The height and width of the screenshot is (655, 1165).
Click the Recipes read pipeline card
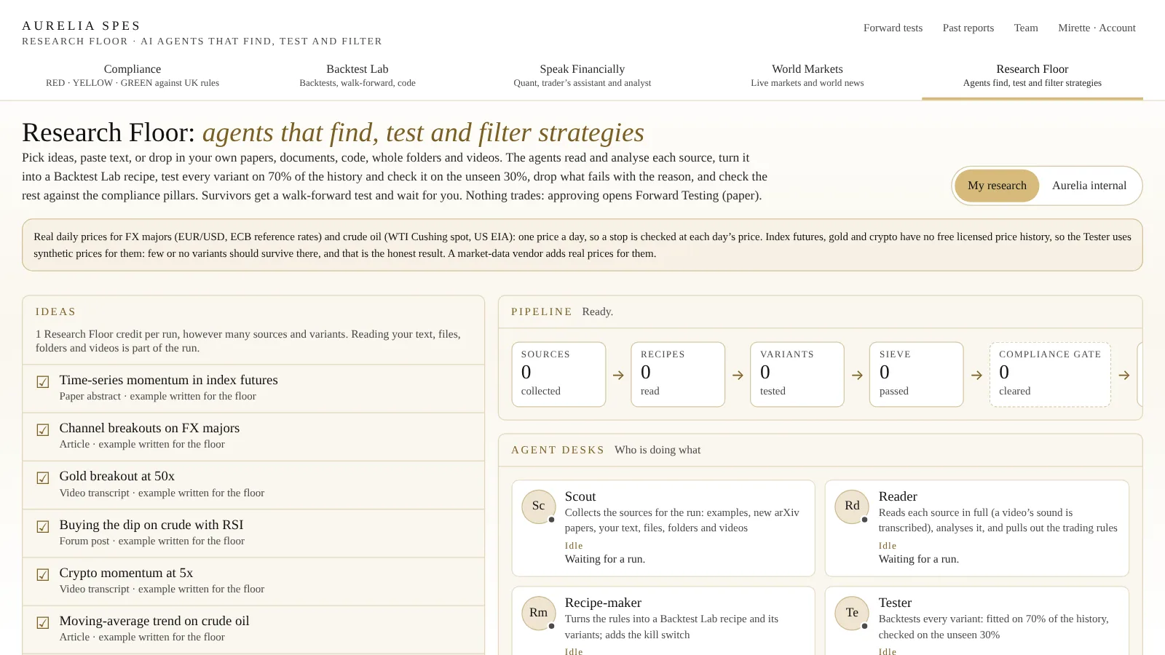tap(678, 374)
